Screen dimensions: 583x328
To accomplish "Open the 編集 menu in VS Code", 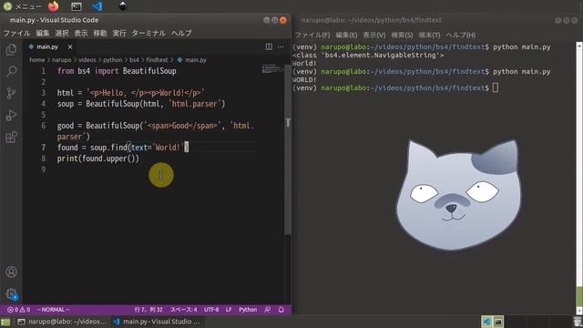I will click(43, 33).
